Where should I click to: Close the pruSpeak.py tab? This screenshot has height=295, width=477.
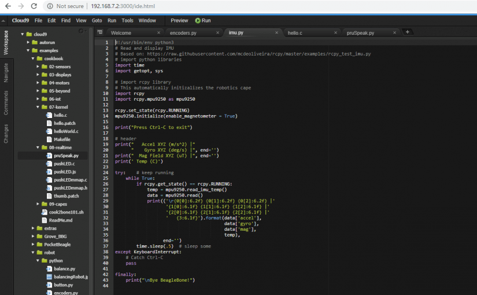click(x=394, y=32)
